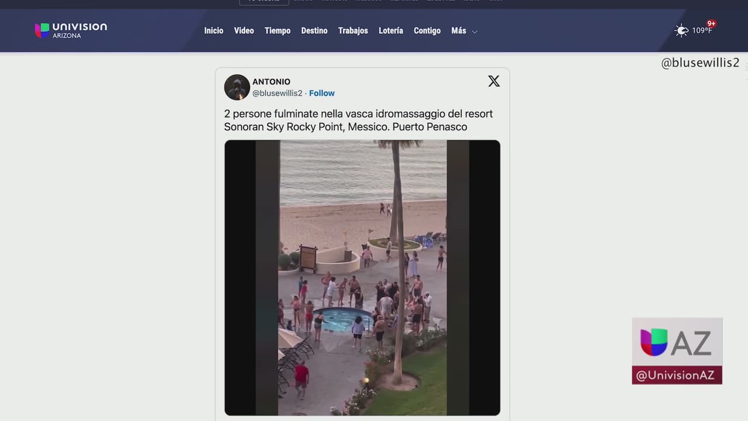Open the Lotería section

click(390, 30)
